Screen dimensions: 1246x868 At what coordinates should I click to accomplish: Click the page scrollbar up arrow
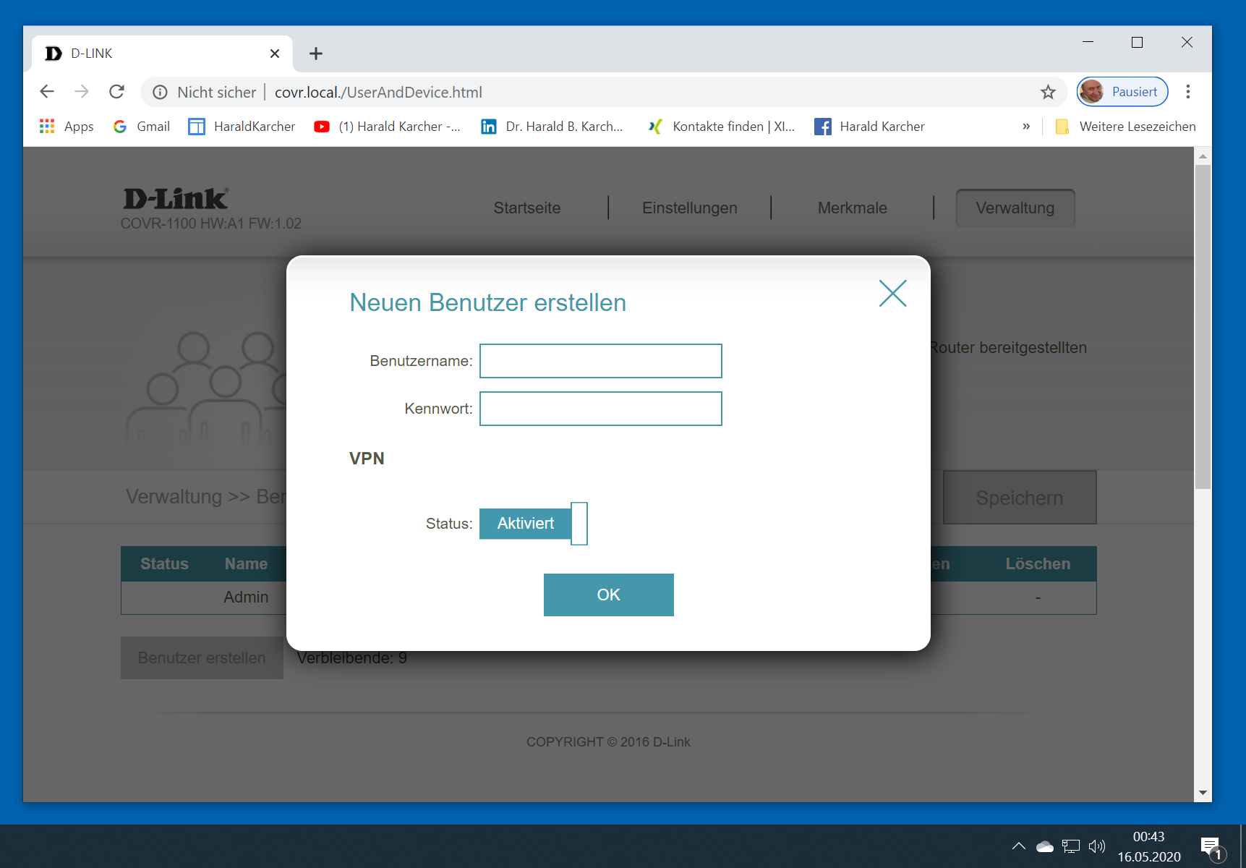click(1203, 156)
